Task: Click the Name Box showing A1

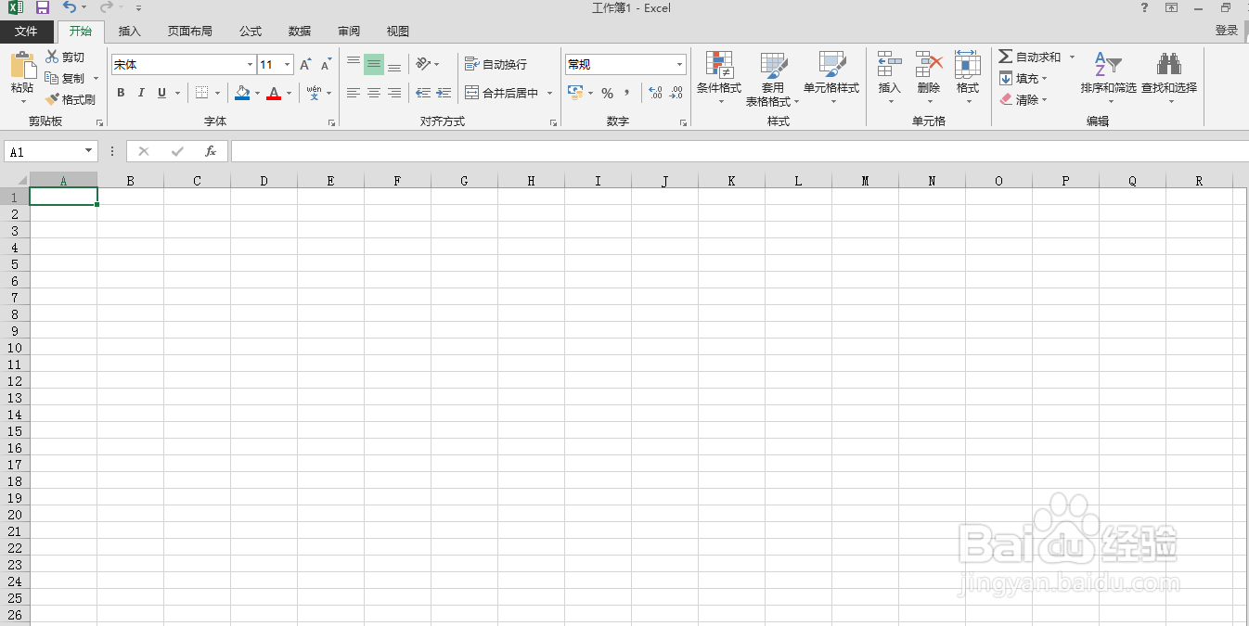Action: [x=44, y=150]
